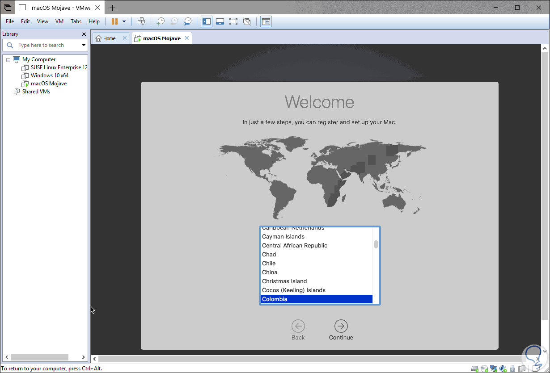Image resolution: width=550 pixels, height=373 pixels.
Task: Click the library horizontal scrollbar thumb
Action: click(x=39, y=357)
